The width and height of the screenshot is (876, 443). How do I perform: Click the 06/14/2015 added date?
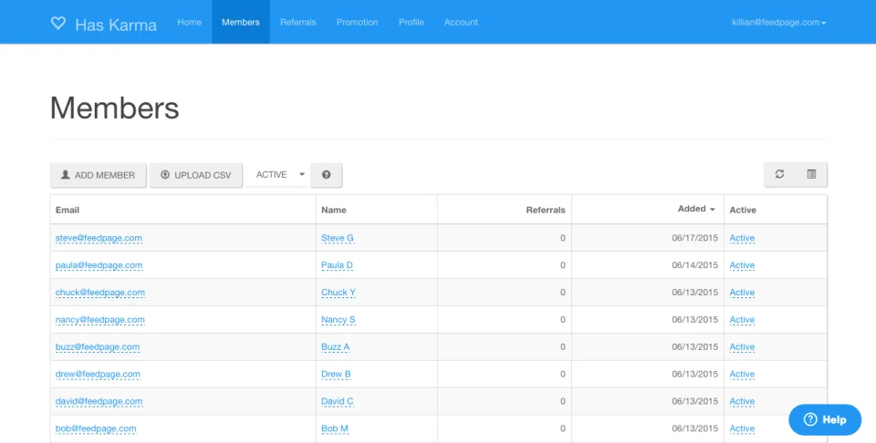tap(695, 265)
